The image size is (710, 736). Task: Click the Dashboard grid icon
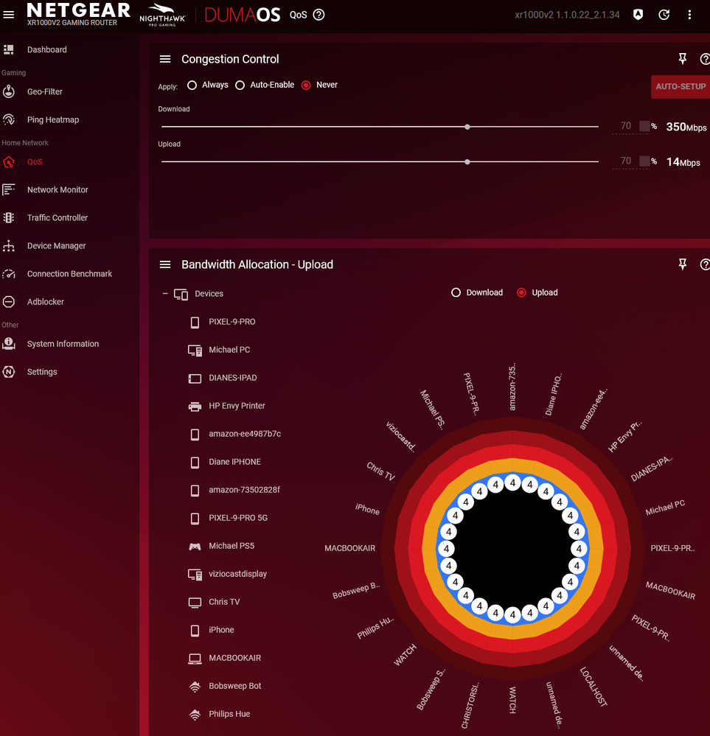(x=8, y=49)
